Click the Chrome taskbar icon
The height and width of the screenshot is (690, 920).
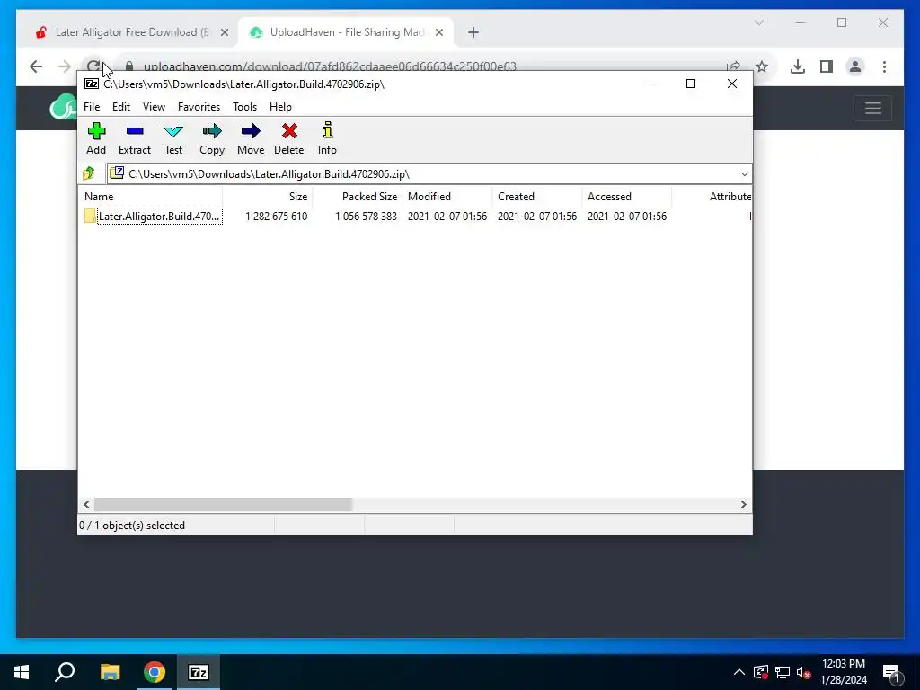(x=155, y=672)
